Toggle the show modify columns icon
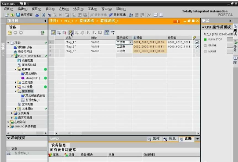The image size is (238, 162). (x=53, y=32)
